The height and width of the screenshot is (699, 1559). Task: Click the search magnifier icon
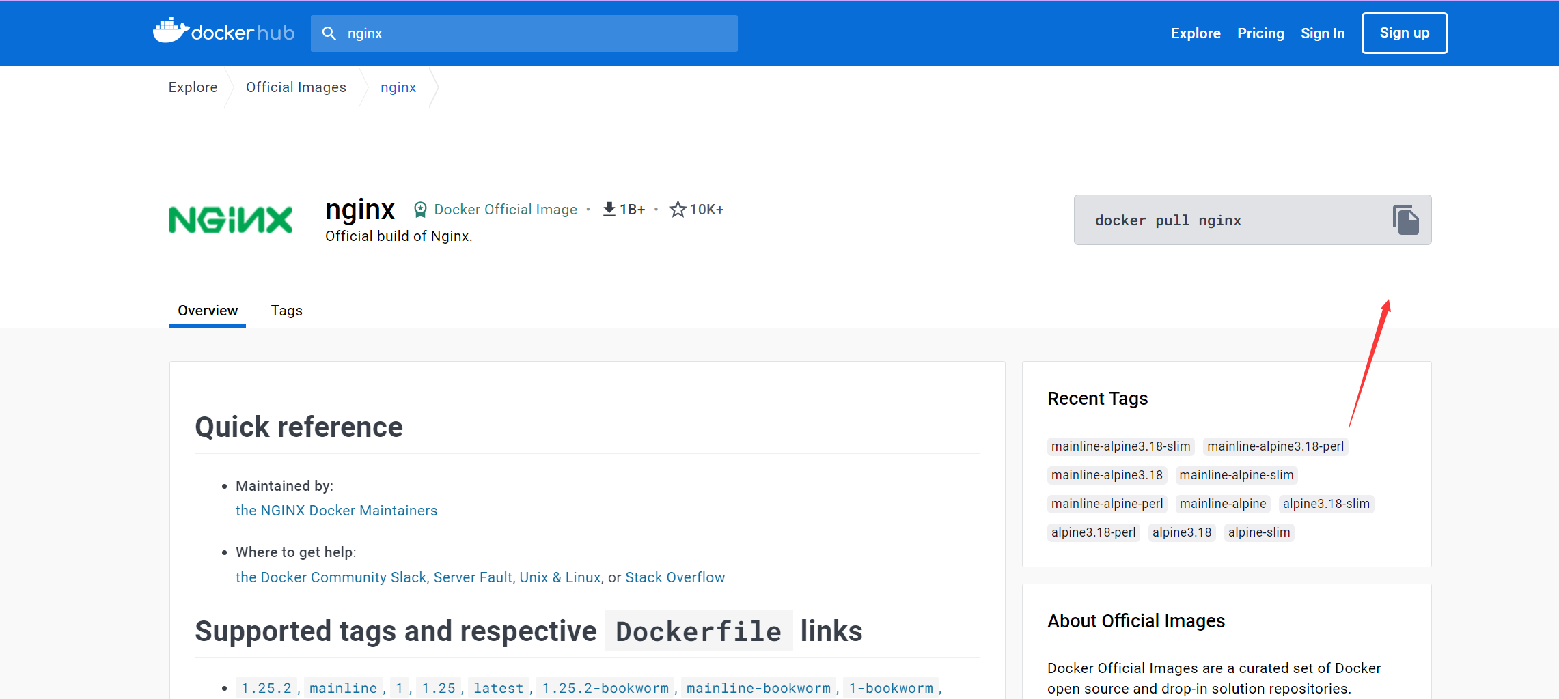329,33
